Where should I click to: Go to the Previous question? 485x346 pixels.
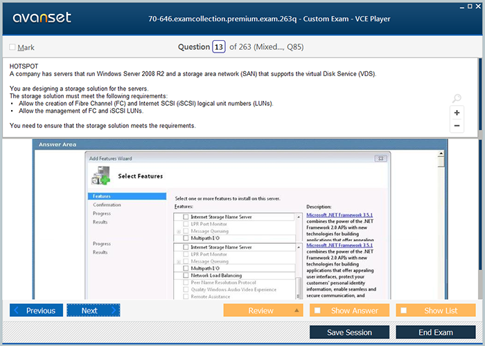(x=36, y=310)
